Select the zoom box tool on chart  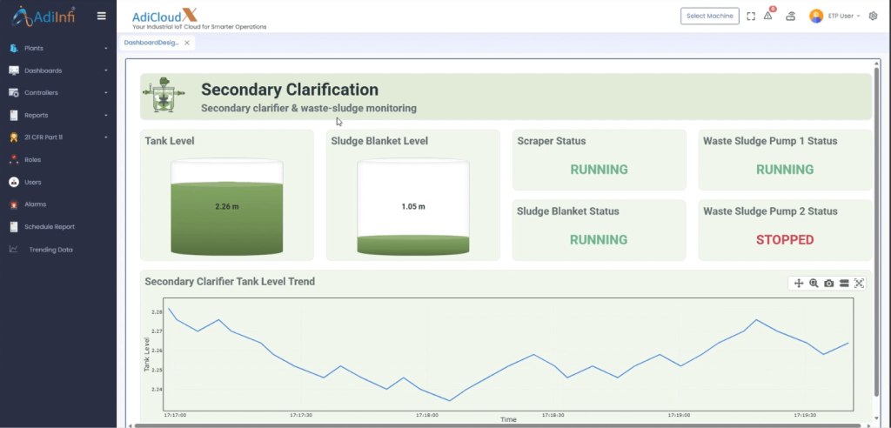[814, 283]
